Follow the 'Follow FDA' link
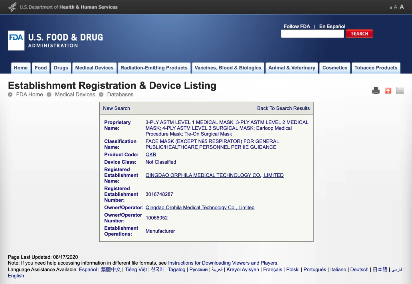The image size is (412, 284). (x=297, y=26)
